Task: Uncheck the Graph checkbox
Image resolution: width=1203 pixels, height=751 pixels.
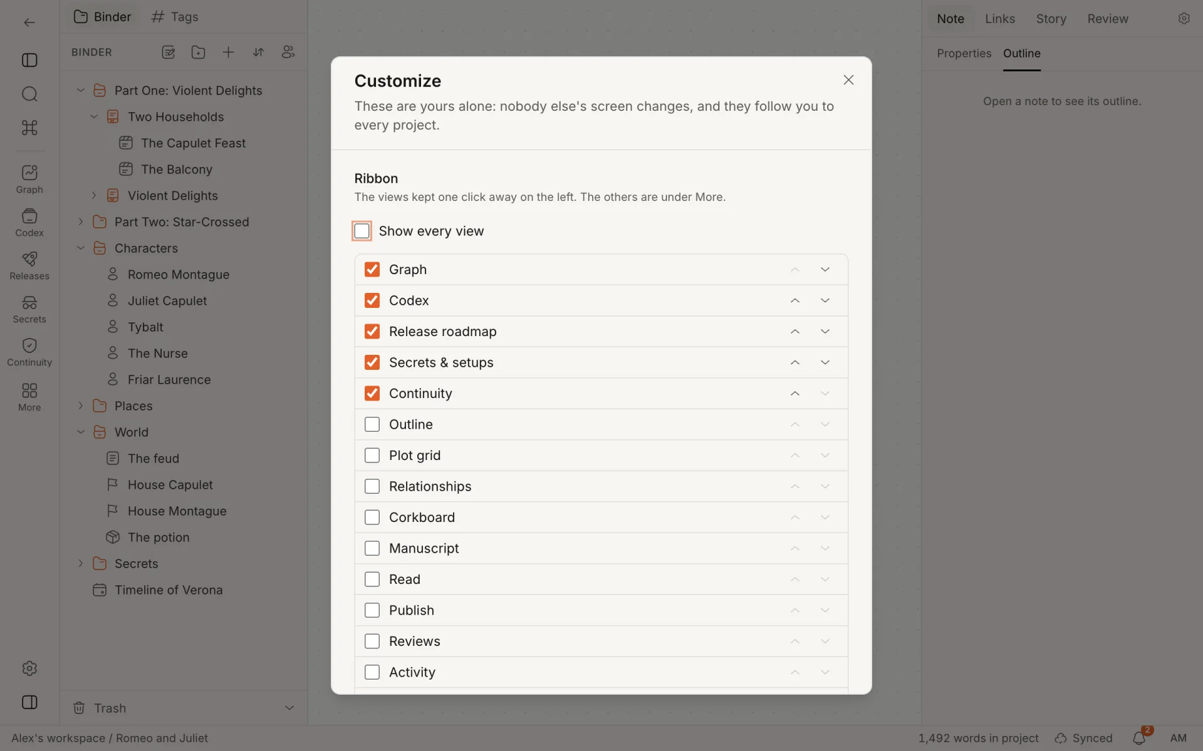Action: click(372, 269)
